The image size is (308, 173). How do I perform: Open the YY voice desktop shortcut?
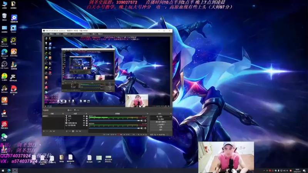pos(13,41)
